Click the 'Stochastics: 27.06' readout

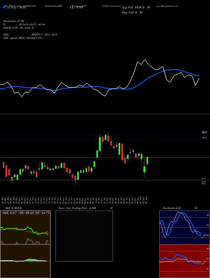[13, 21]
